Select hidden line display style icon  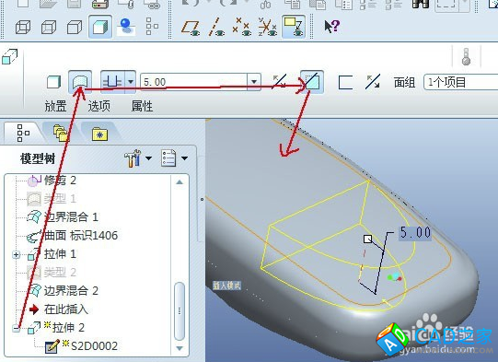pyautogui.click(x=49, y=27)
